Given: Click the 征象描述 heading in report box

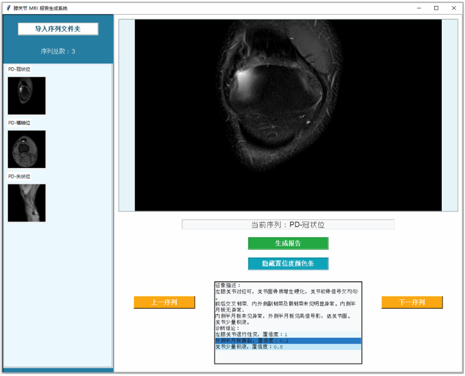Looking at the screenshot, I should 228,285.
